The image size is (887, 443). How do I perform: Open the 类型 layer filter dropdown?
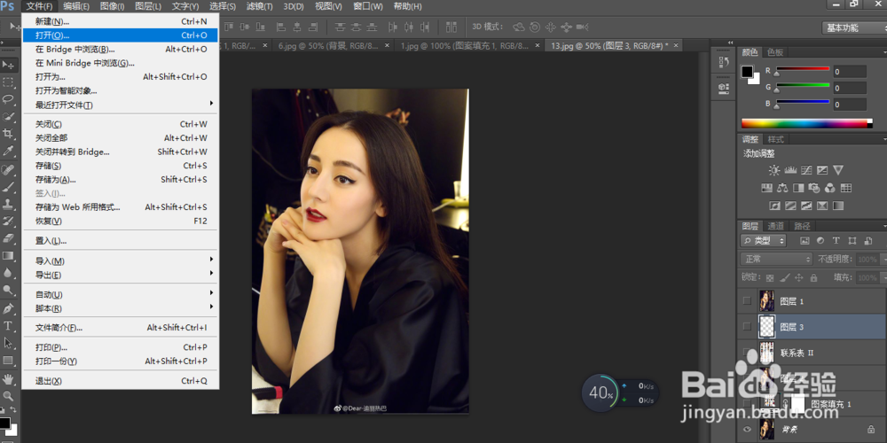764,241
